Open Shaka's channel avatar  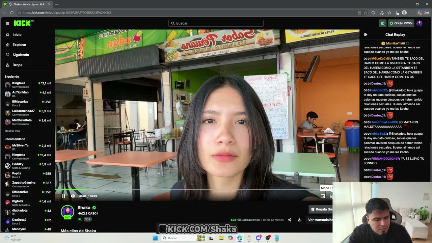click(67, 212)
